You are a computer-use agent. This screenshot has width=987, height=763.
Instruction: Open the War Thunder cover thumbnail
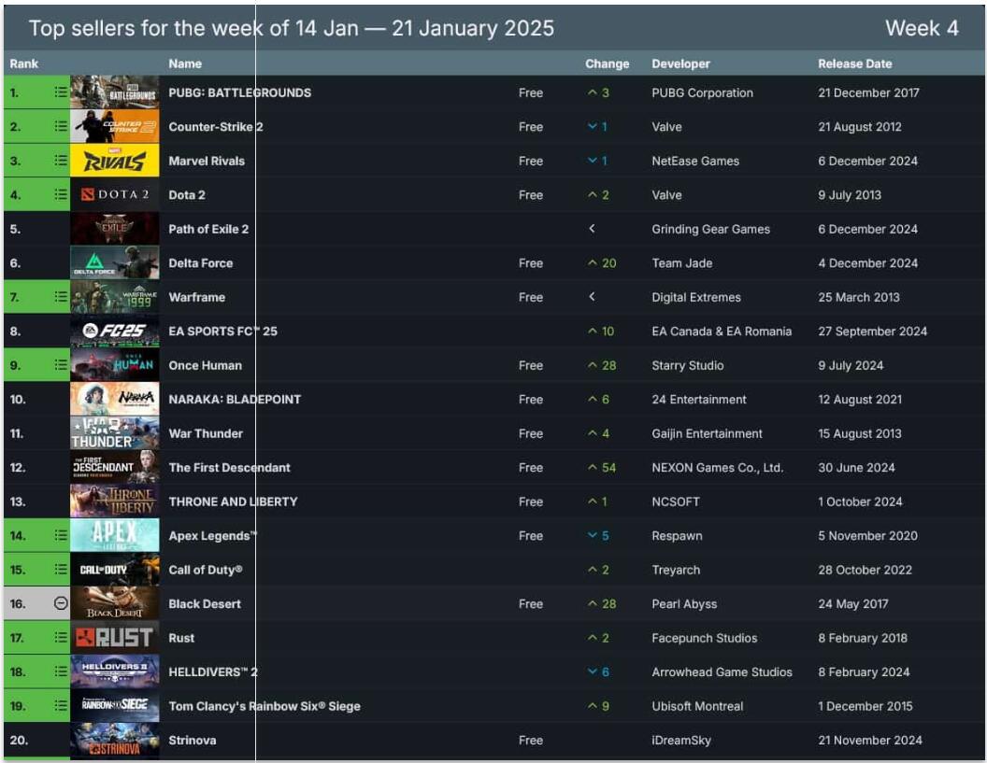click(115, 432)
